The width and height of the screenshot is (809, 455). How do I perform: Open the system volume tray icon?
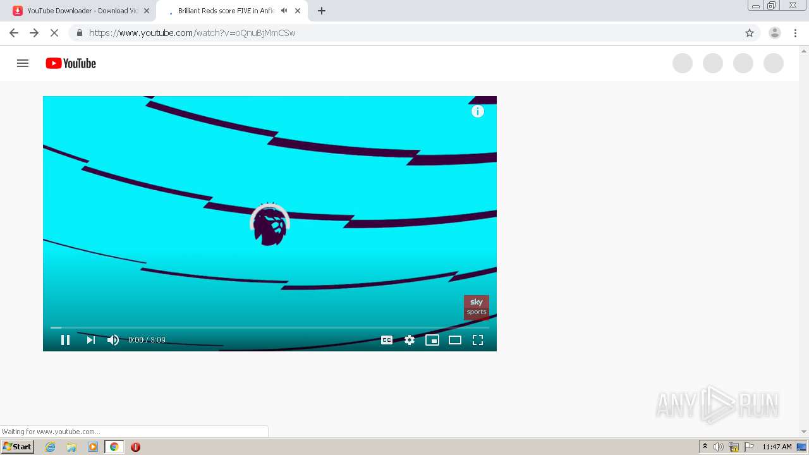(x=719, y=447)
